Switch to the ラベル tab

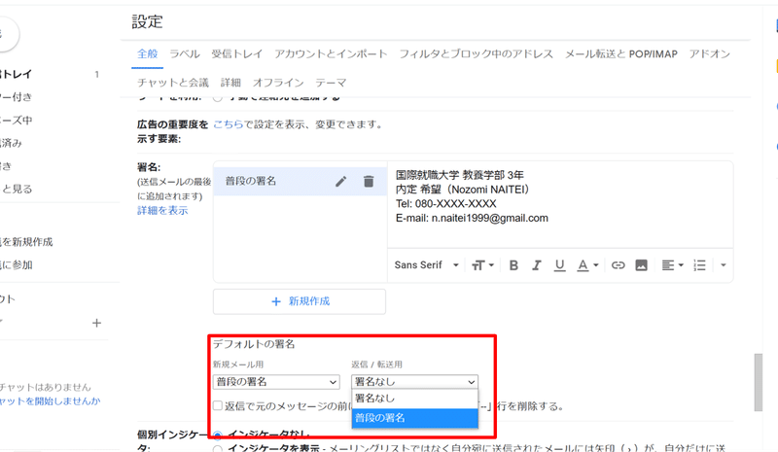click(185, 53)
